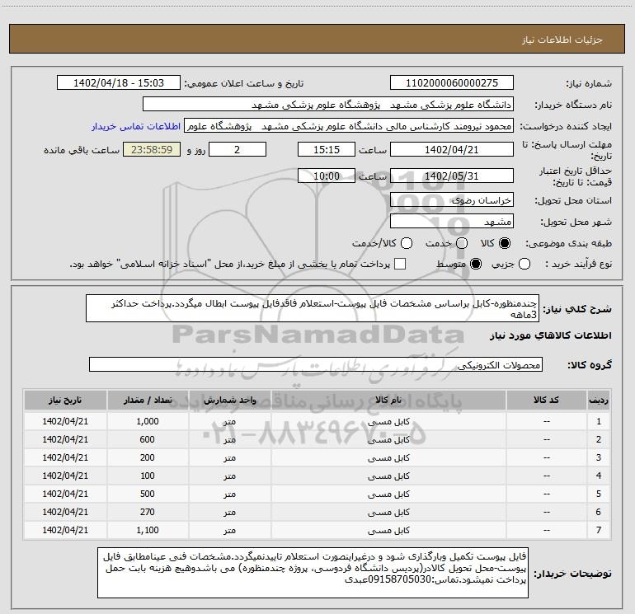635x614 pixels.
Task: Click ردیف column header
Action: pyautogui.click(x=599, y=400)
